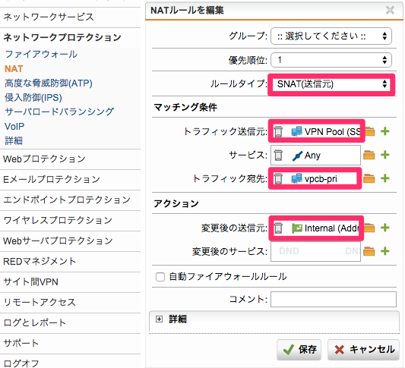Viewport: 405px width, 368px height.
Task: Remove Internal (Address) from changed source (変更後の送信元)
Action: 278,228
